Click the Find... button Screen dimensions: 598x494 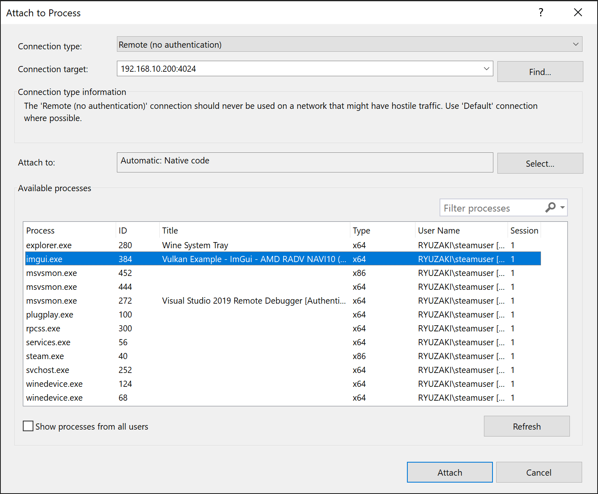[x=540, y=72]
